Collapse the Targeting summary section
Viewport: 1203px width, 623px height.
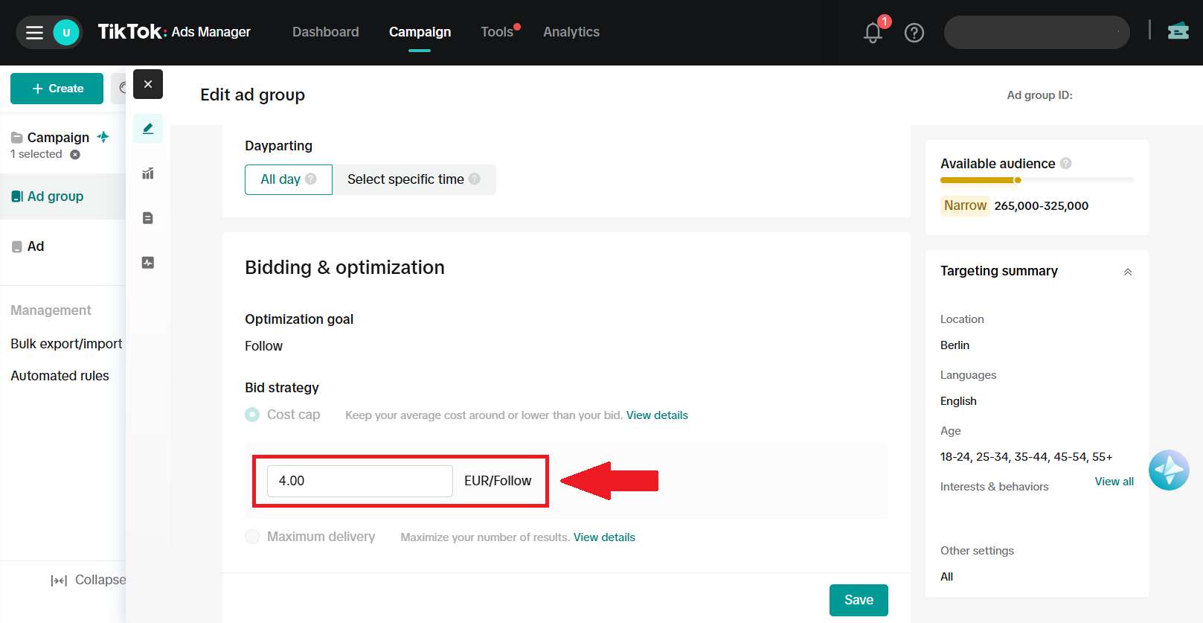pos(1128,272)
